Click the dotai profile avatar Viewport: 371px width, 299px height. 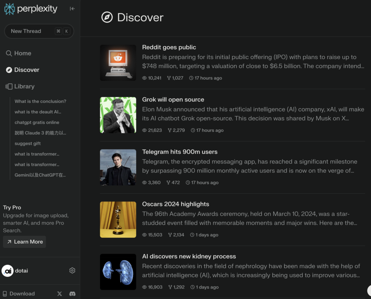coord(8,271)
